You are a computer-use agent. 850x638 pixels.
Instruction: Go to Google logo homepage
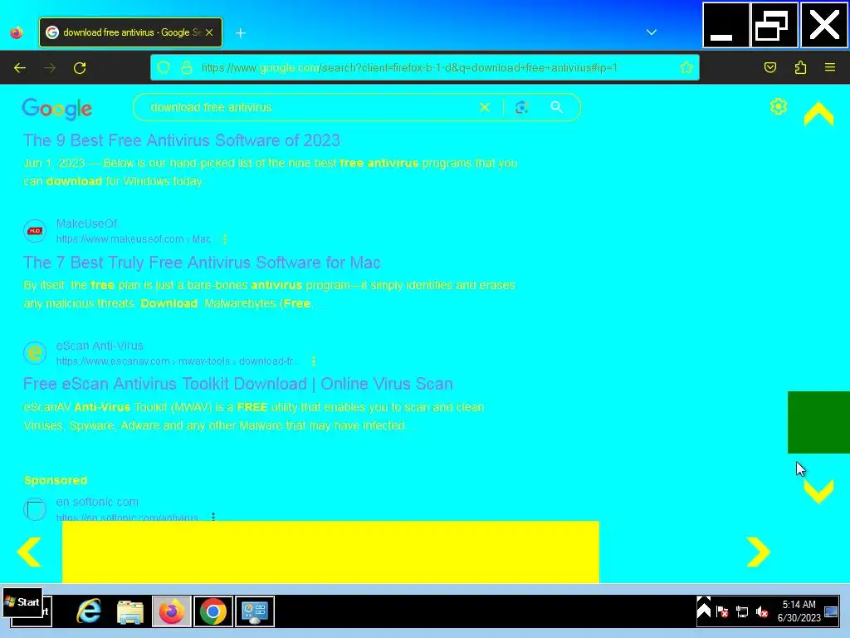[57, 109]
